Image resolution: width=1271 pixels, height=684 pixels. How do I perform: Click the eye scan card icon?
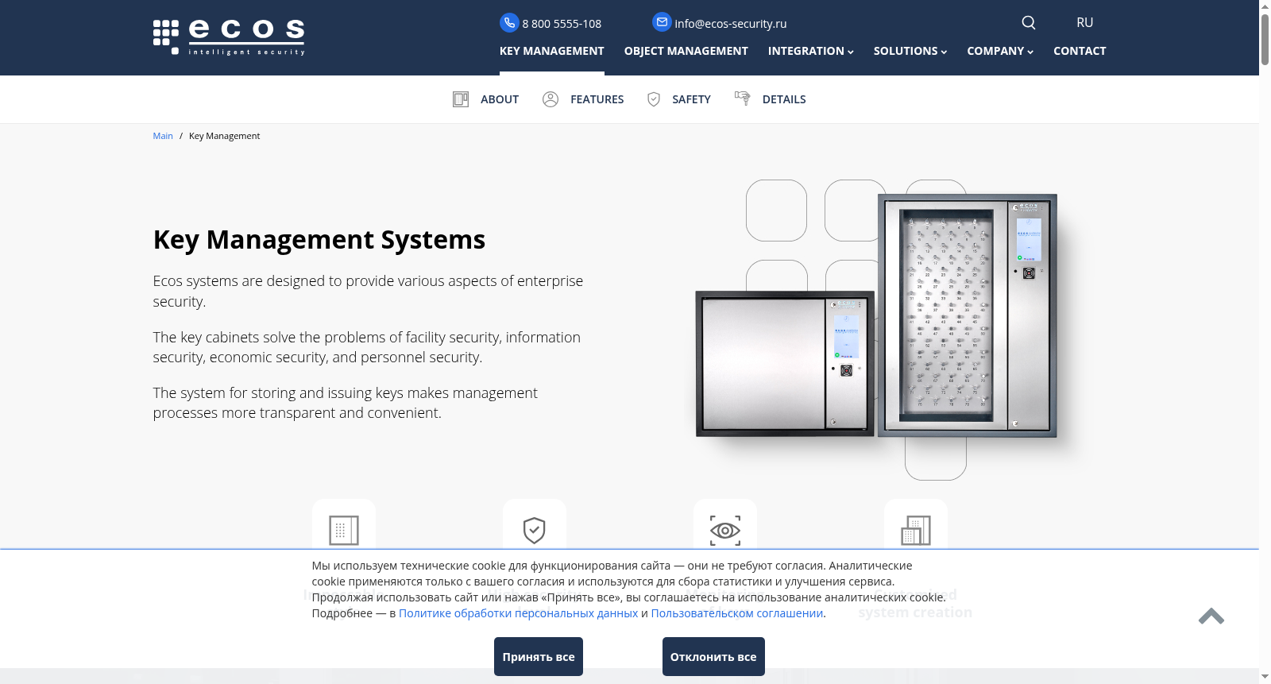click(725, 530)
